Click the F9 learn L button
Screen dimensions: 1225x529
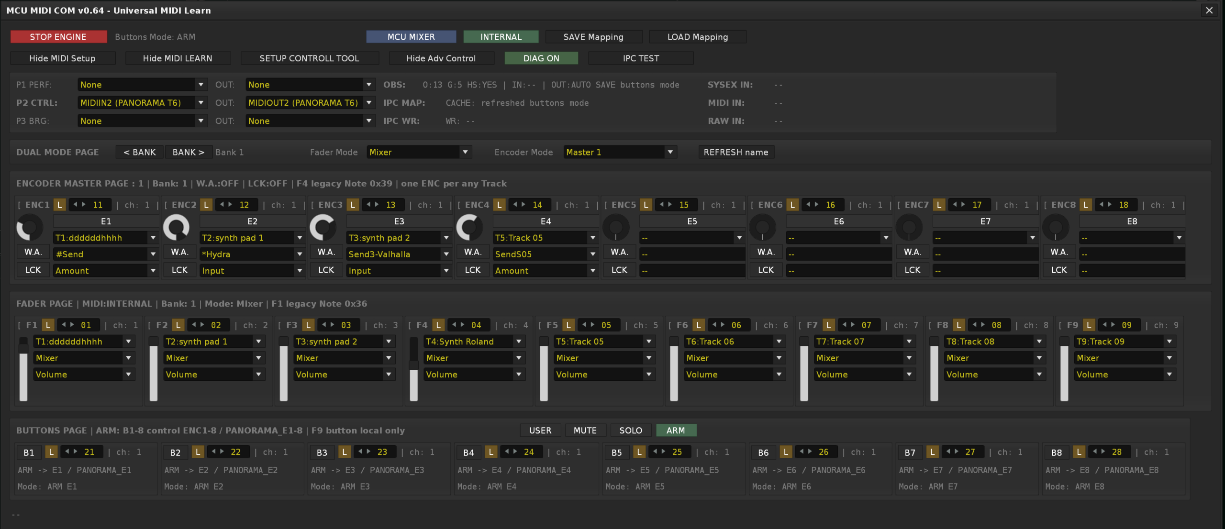(1089, 325)
